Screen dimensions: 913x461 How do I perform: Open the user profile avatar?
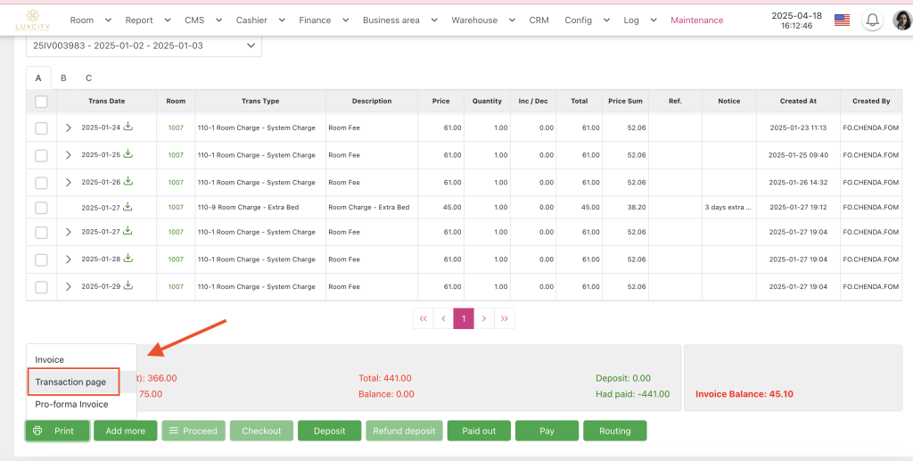901,21
